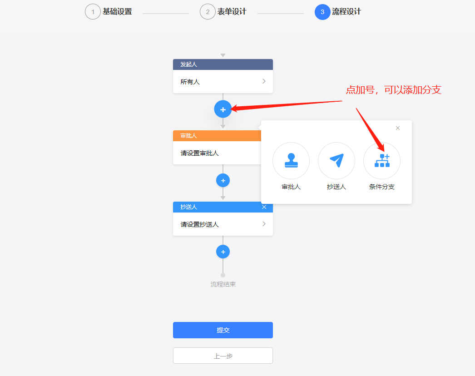Viewport: 475px width, 376px height.
Task: Click the blue step 3 circle for 流程设计
Action: pyautogui.click(x=322, y=11)
